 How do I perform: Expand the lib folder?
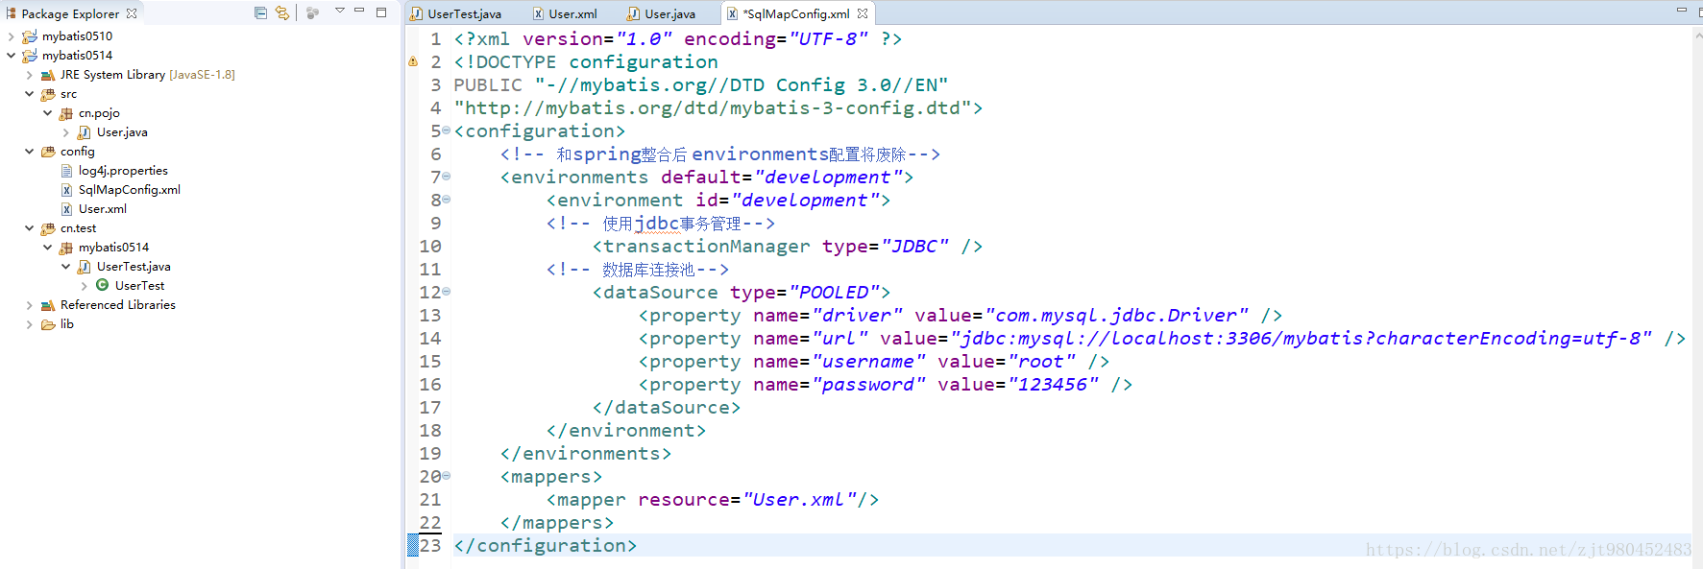(29, 324)
